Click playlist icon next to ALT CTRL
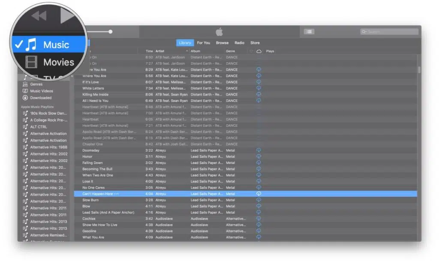The height and width of the screenshot is (264, 439). pos(25,127)
